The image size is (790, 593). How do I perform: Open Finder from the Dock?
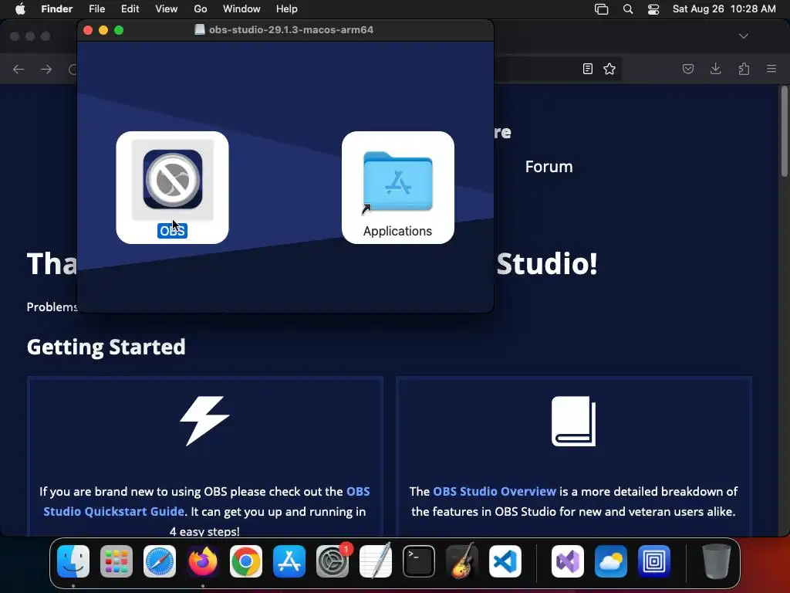[x=73, y=561]
